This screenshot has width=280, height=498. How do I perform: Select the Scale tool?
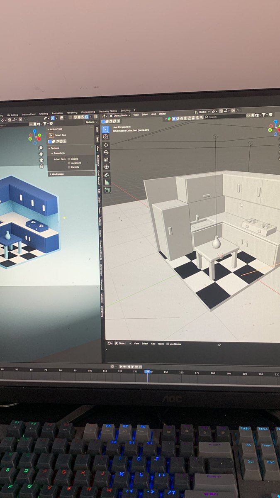click(106, 159)
